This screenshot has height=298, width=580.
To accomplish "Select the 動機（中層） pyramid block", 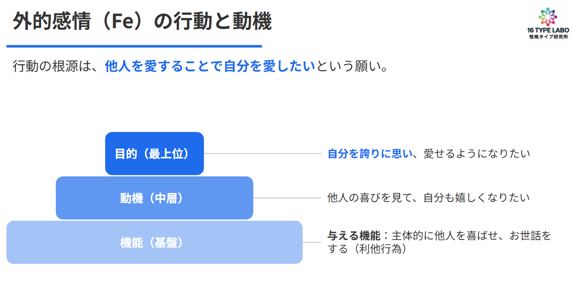I will click(x=154, y=198).
